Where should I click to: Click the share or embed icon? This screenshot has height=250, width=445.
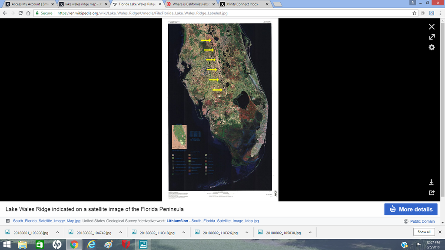click(432, 193)
